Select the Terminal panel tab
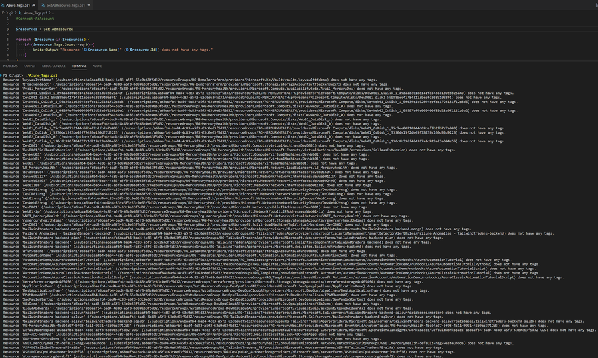Screen dimensions: 598x358 (x=79, y=66)
